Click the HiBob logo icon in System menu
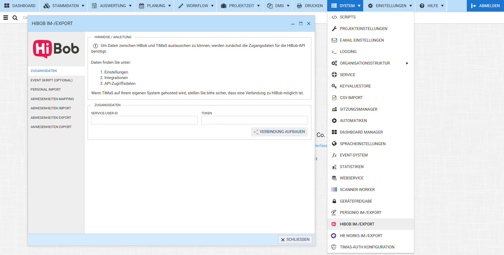Image resolution: width=504 pixels, height=255 pixels. tap(334, 224)
